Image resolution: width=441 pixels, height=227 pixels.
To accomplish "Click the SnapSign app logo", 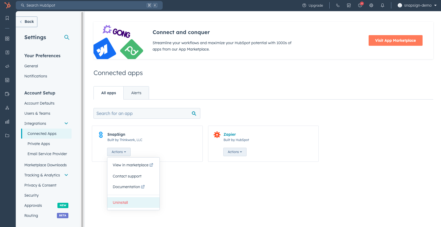I will (x=101, y=135).
